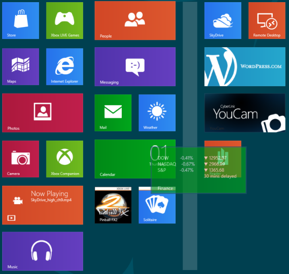Open the Camera tile
289x274 pixels.
click(21, 159)
